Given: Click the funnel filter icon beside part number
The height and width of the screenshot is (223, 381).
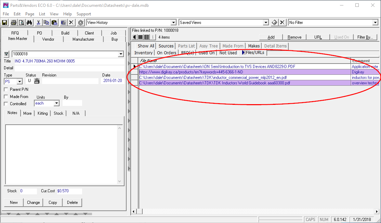Looking at the screenshot, I should tap(6, 54).
